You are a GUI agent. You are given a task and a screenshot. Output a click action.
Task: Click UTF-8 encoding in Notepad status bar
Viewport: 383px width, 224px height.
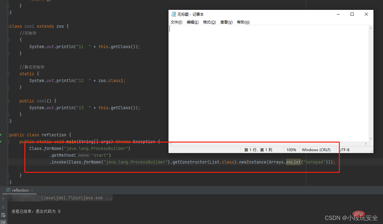click(x=344, y=150)
